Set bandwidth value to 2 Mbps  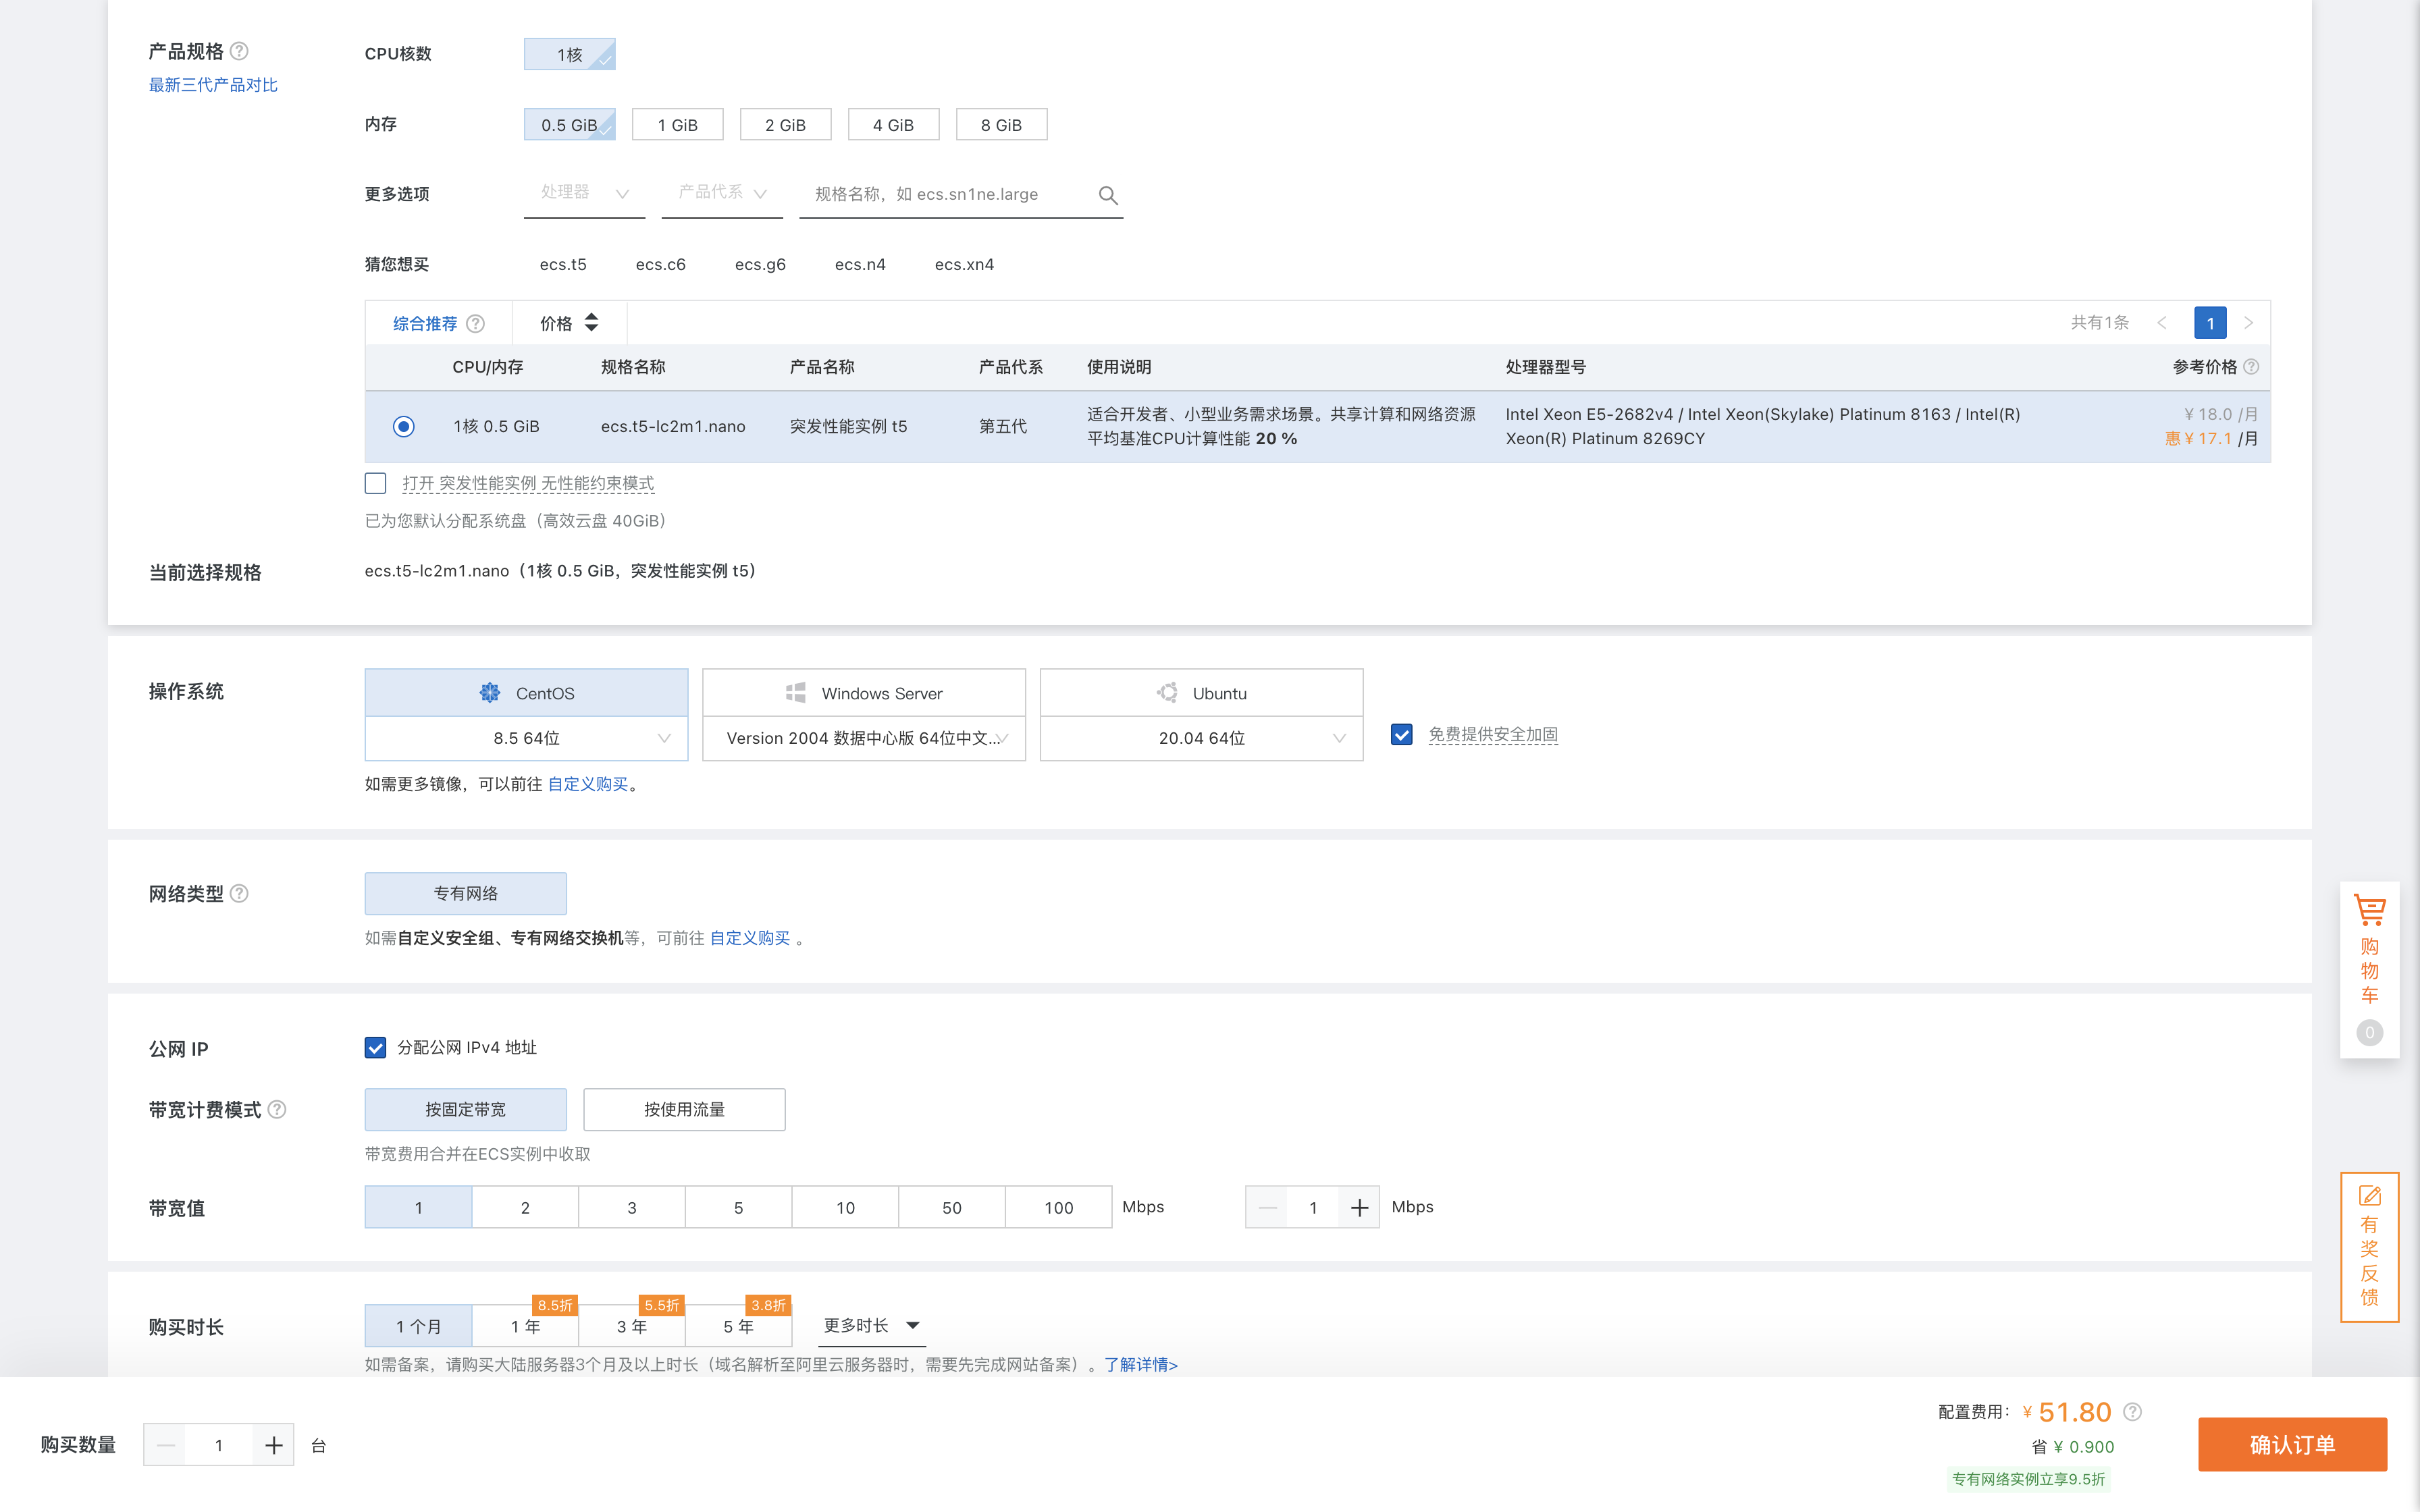coord(525,1207)
